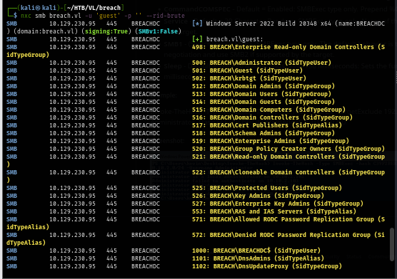Click the wrapped 'idTypeGroup)' line fragment

[x=28, y=55]
